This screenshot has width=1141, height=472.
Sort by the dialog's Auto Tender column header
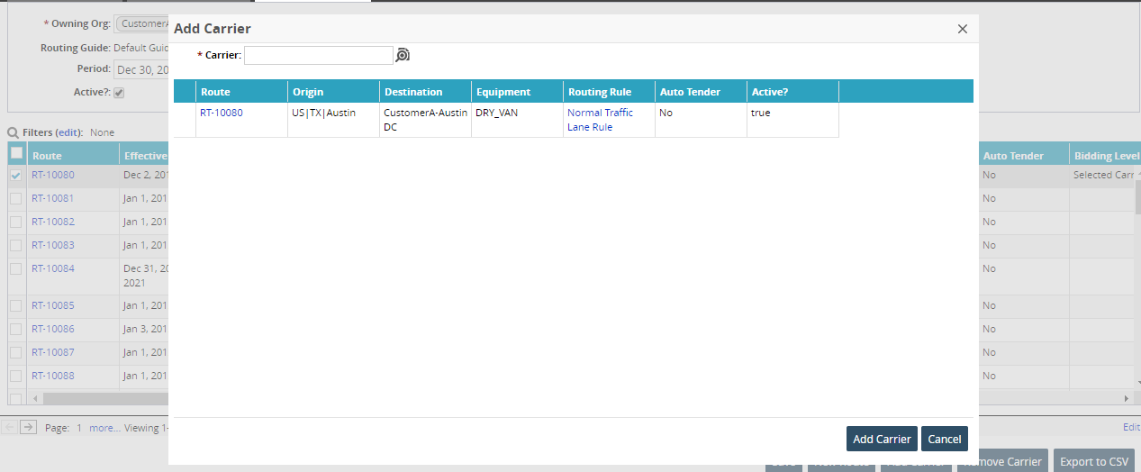pyautogui.click(x=701, y=92)
